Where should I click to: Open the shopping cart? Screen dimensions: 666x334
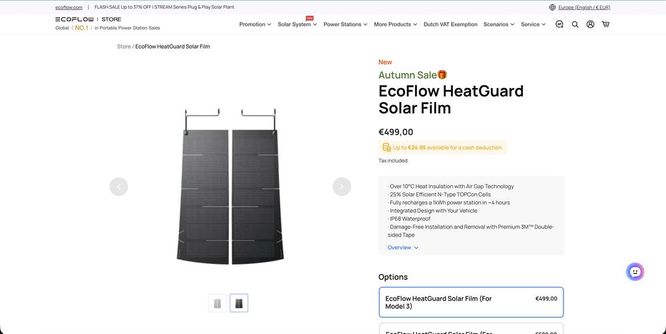pyautogui.click(x=605, y=24)
